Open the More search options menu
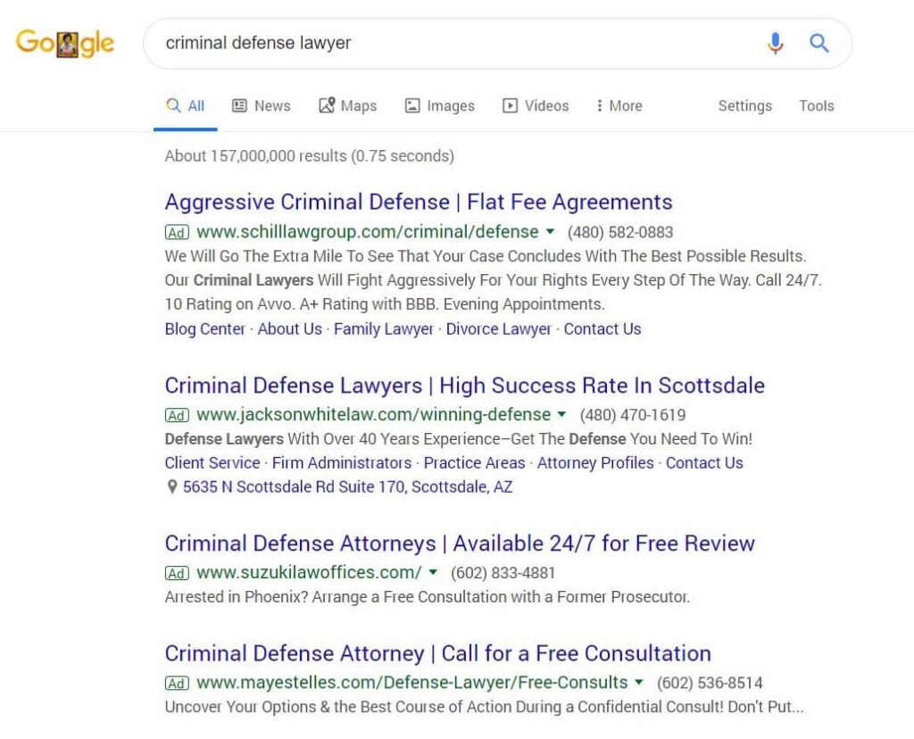The height and width of the screenshot is (739, 914). coord(619,105)
